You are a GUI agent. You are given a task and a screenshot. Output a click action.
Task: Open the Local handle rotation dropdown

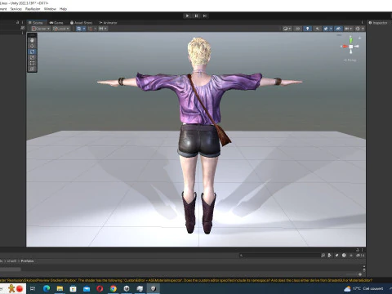(x=61, y=29)
